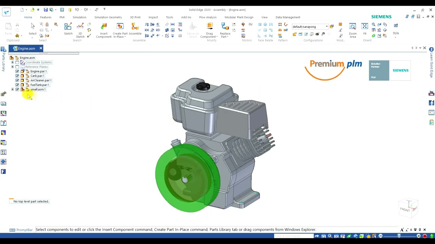Close the Engine.asm document tab
Viewport: 435px width, 244px height.
point(41,48)
